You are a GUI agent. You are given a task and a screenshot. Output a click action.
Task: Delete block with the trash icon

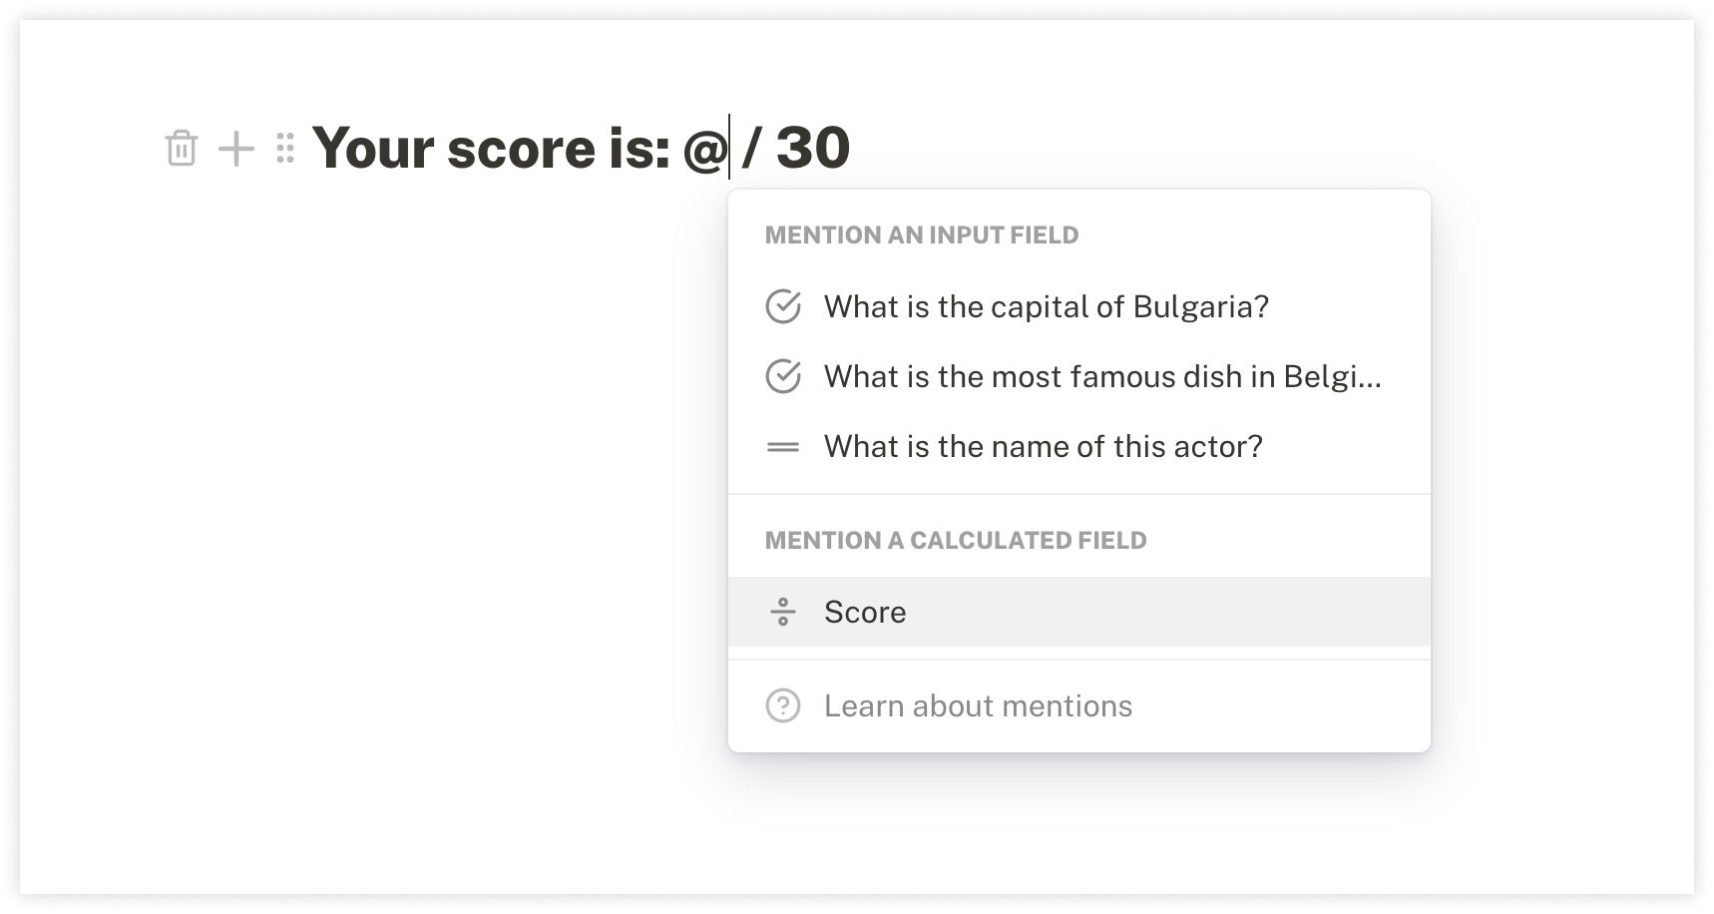click(x=181, y=149)
